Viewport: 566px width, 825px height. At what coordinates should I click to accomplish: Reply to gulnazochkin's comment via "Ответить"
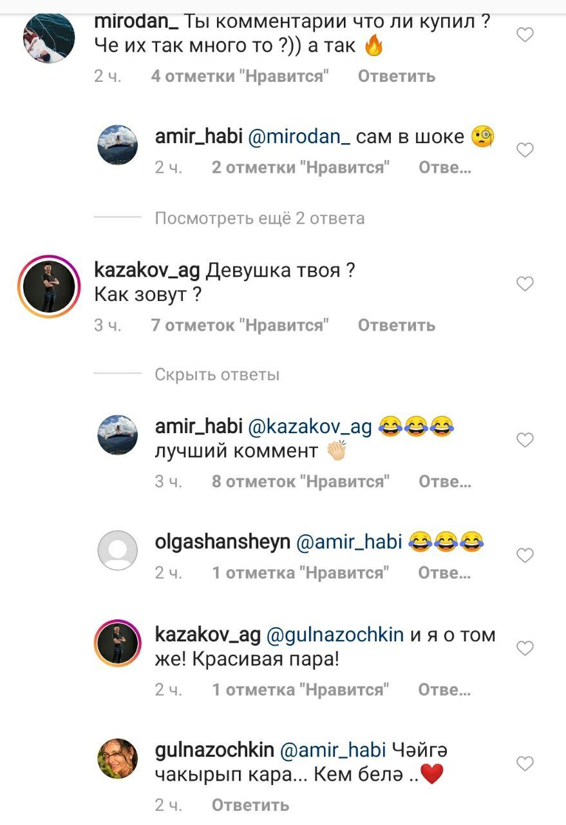(x=250, y=804)
